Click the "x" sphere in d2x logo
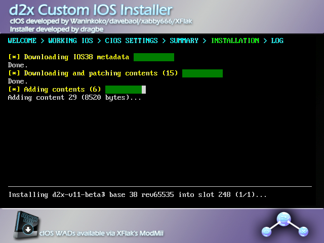This screenshot has width=324, height=243. (x=303, y=231)
